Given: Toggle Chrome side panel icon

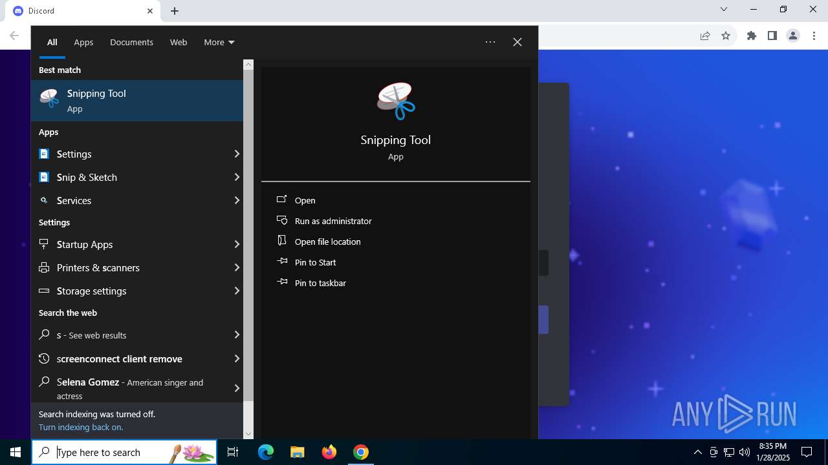Looking at the screenshot, I should [x=772, y=36].
